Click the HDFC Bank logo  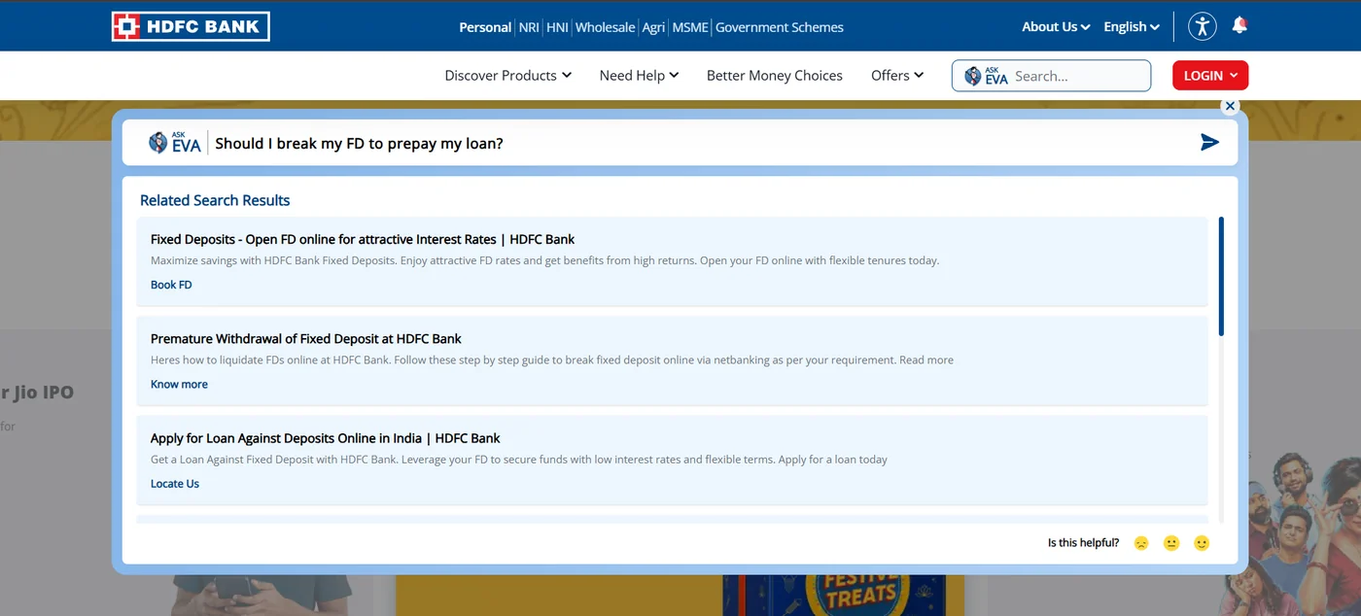pos(191,26)
